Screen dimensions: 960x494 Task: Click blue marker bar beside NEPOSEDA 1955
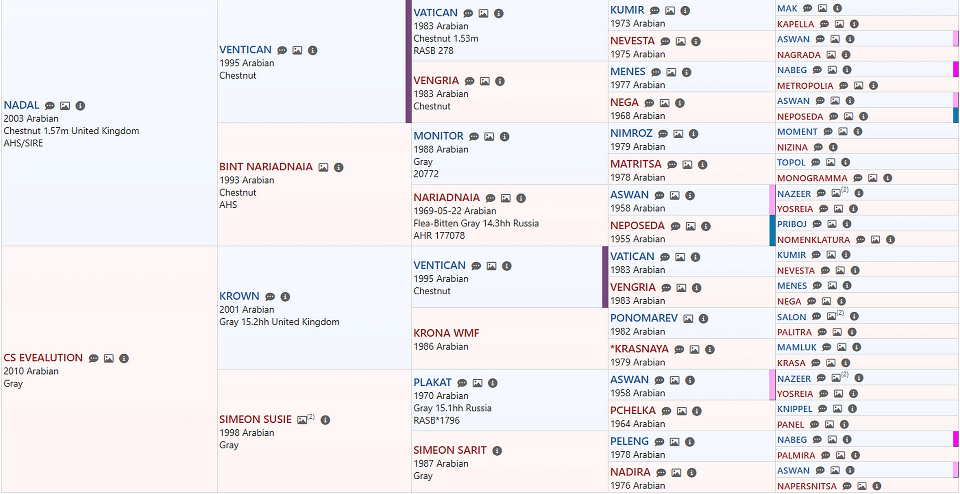772,231
